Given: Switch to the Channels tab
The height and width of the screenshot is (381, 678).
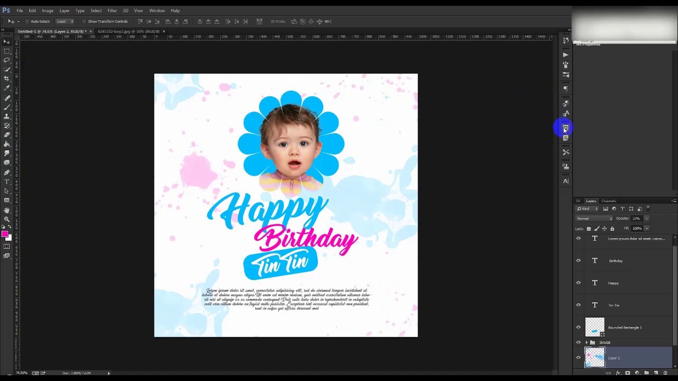Looking at the screenshot, I should [609, 201].
